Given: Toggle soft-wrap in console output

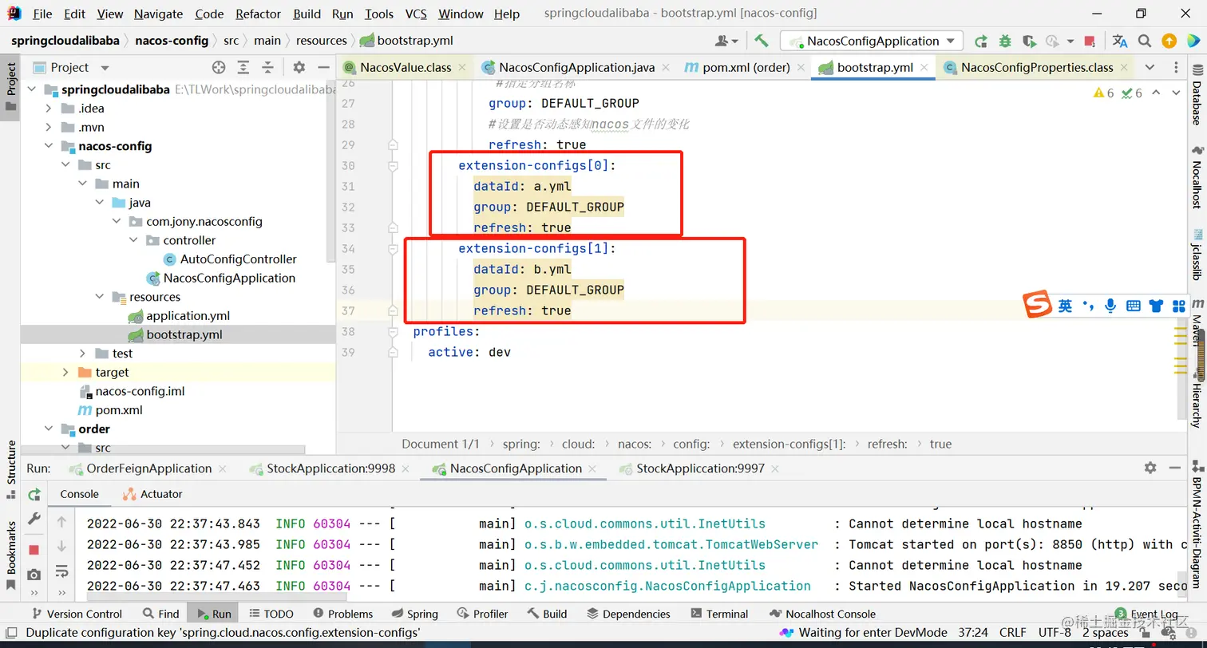Looking at the screenshot, I should point(61,571).
